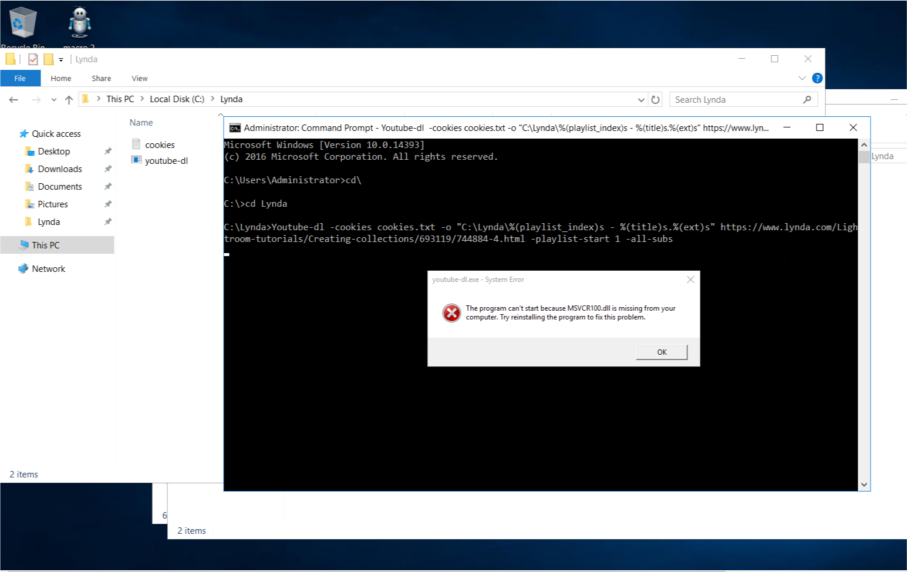Image resolution: width=907 pixels, height=572 pixels.
Task: Unpin Documents using its pin icon
Action: click(x=108, y=187)
